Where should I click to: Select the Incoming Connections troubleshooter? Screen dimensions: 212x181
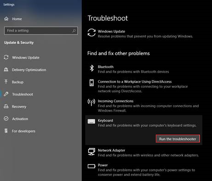tap(115, 101)
